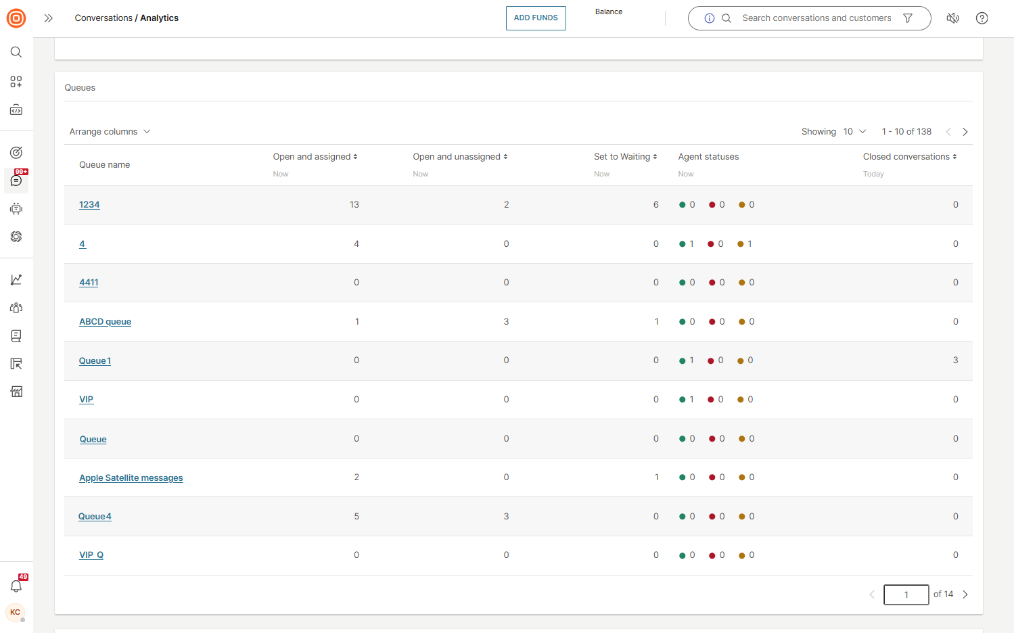Image resolution: width=1014 pixels, height=633 pixels.
Task: Open the Arrange columns dropdown
Action: [110, 132]
